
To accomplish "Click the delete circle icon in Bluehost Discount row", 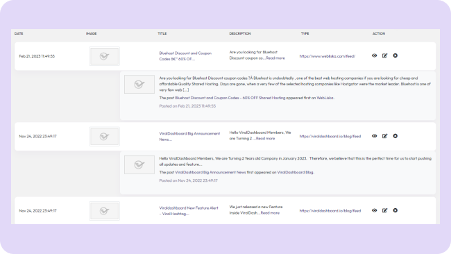I will pos(395,56).
